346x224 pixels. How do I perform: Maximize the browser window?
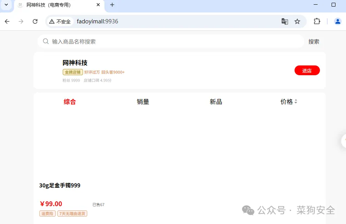point(334,5)
